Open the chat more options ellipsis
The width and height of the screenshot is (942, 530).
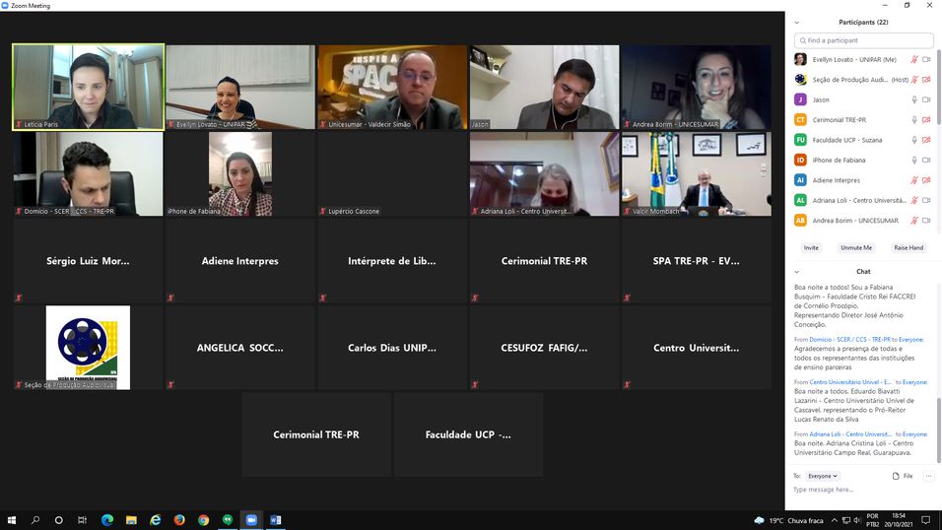(928, 476)
